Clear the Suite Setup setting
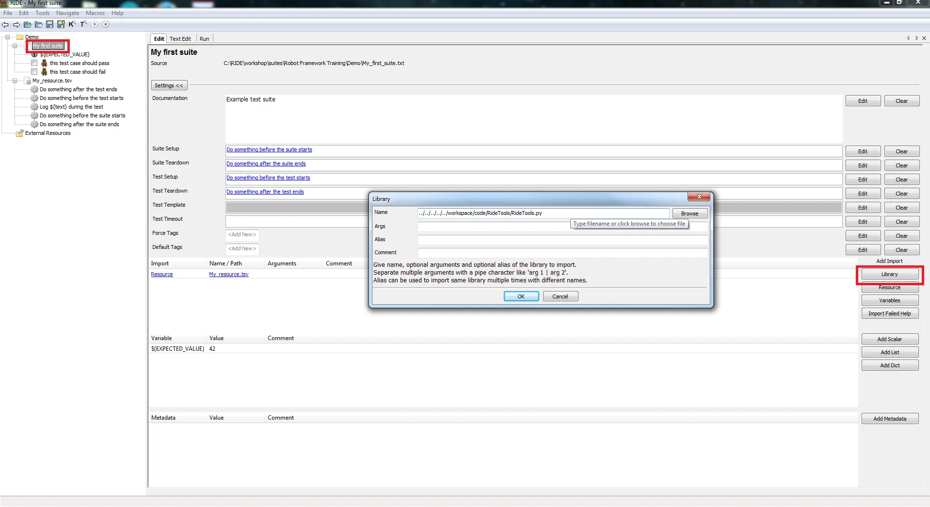The image size is (930, 507). 901,151
